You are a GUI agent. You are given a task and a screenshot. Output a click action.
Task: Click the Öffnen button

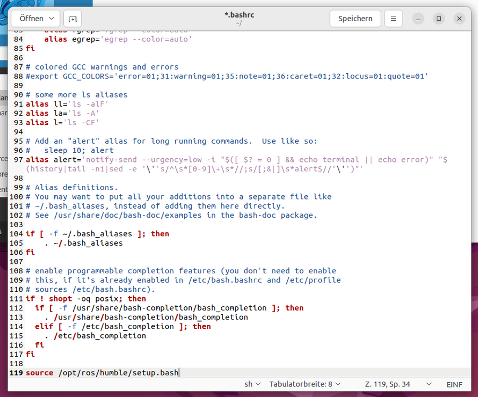click(36, 19)
